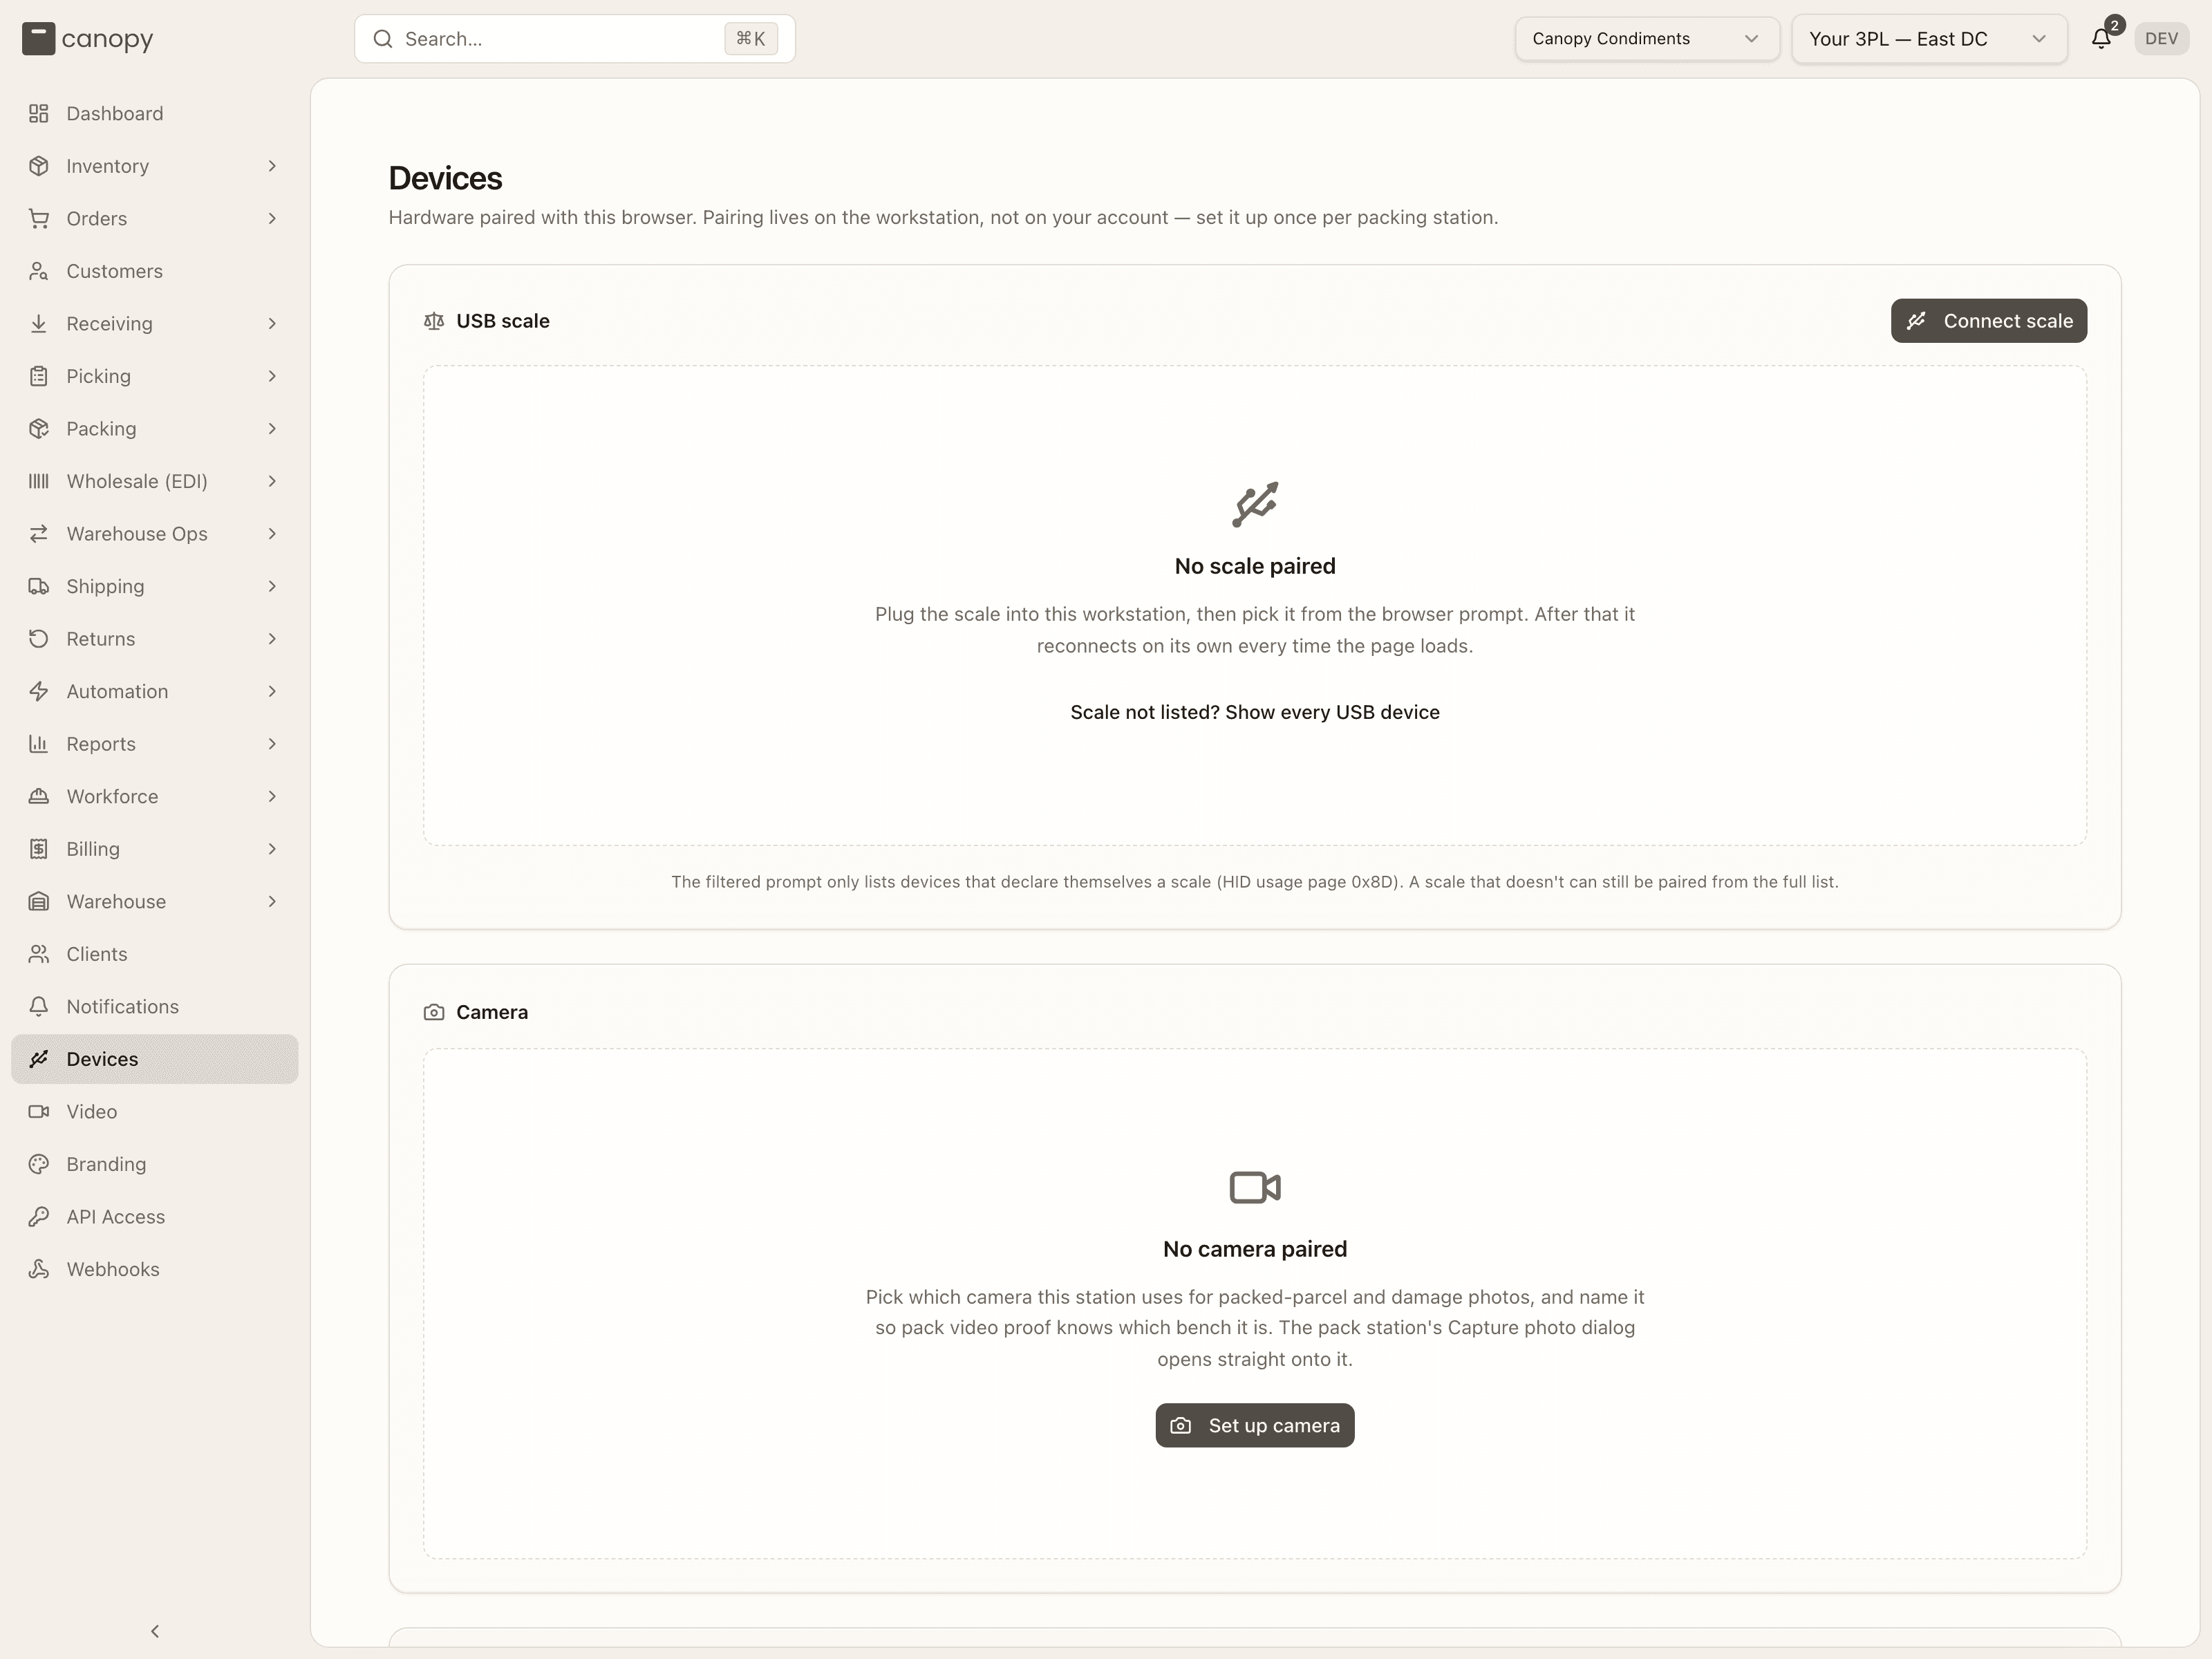
Task: Expand the Receiving menu chevron
Action: 272,323
